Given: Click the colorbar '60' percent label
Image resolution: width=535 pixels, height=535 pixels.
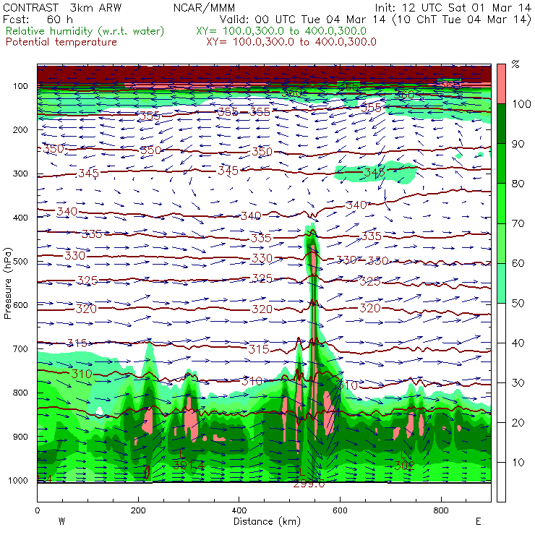Looking at the screenshot, I should pyautogui.click(x=518, y=263).
